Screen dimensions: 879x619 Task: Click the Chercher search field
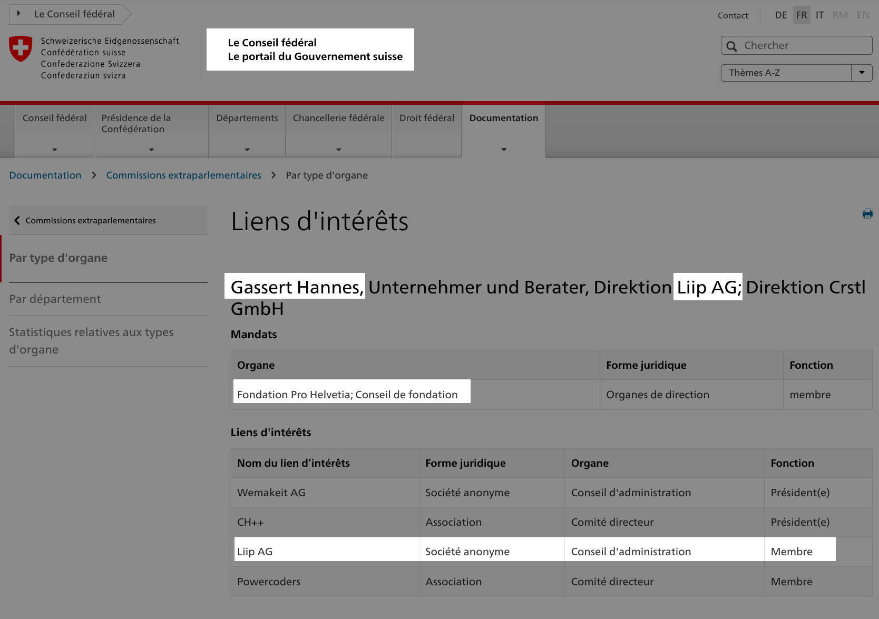coord(796,45)
